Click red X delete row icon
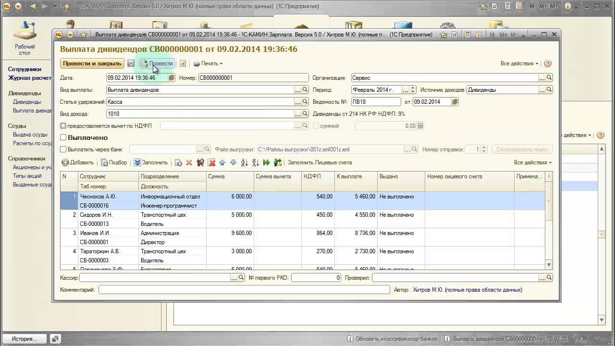The image size is (615, 346). coord(189,162)
